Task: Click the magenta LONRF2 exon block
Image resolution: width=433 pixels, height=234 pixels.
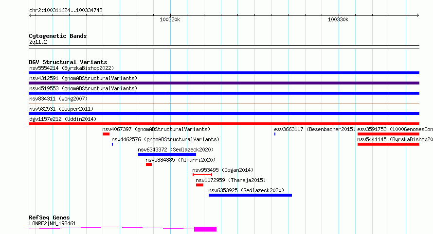Action: click(x=205, y=229)
